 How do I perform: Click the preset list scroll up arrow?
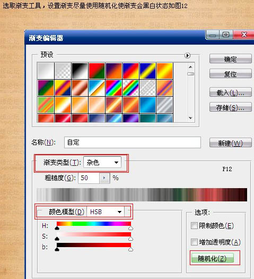(191, 67)
